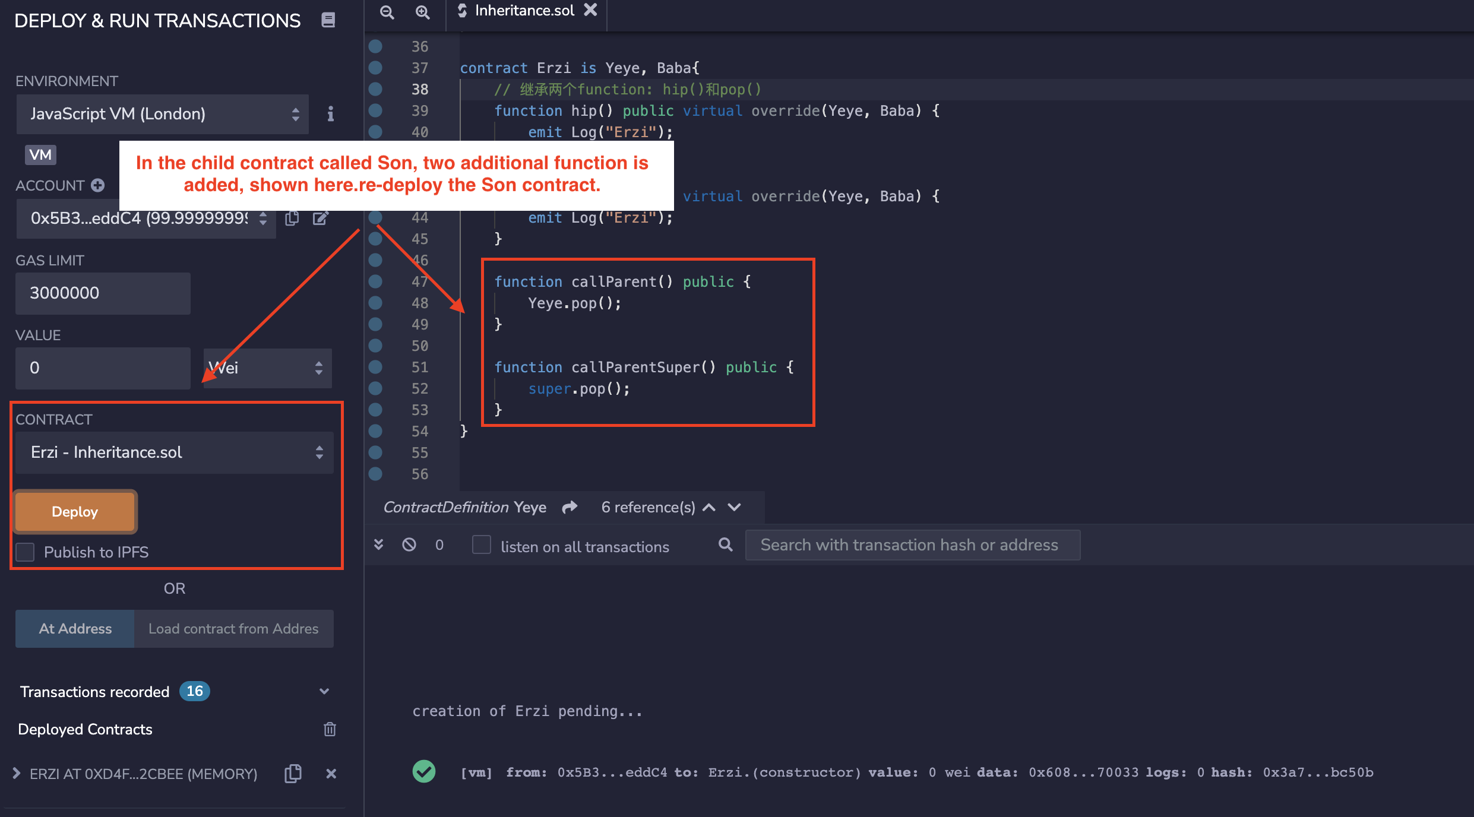This screenshot has width=1474, height=817.
Task: Click the terminal search magnifier icon
Action: tap(725, 544)
